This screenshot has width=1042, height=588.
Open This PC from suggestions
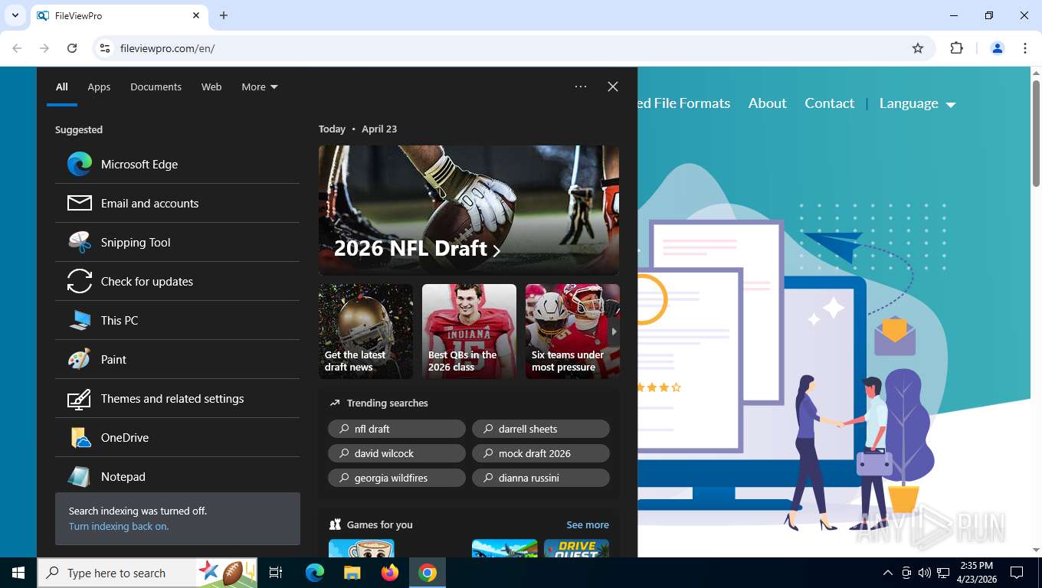coord(177,320)
